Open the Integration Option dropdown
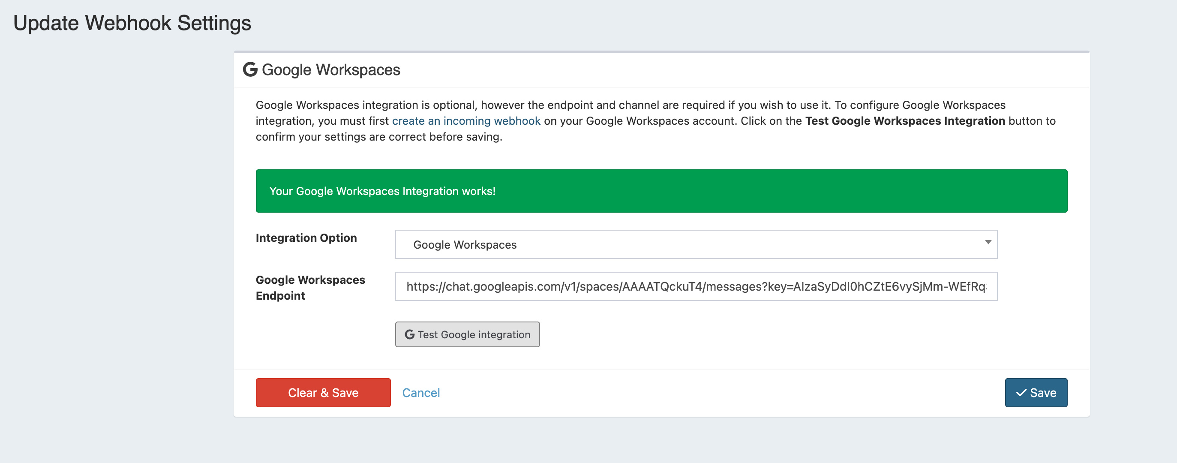The height and width of the screenshot is (463, 1177). (x=696, y=244)
